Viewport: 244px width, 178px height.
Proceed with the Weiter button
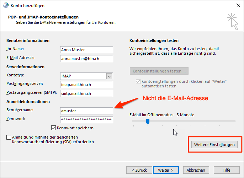tap(166, 170)
